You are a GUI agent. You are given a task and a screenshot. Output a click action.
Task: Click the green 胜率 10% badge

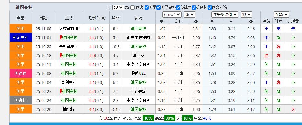pos(148,118)
